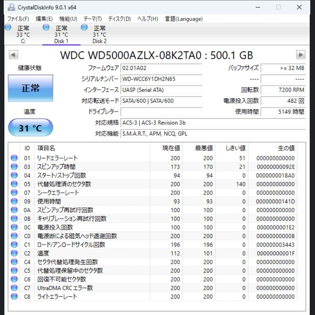Click the status orb for ID C7 UltraDMA CRC エラー数
The height and width of the screenshot is (315, 315).
click(14, 288)
